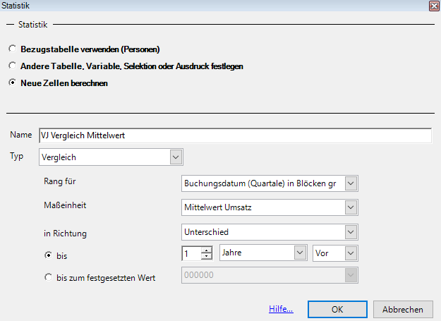Decrease the bis spinner value
Viewport: 441px width, 321px height.
tap(207, 256)
